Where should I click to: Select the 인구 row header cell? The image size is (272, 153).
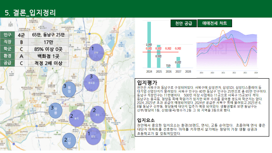(8, 35)
